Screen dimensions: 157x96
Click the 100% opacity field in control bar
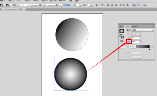pos(76,5)
